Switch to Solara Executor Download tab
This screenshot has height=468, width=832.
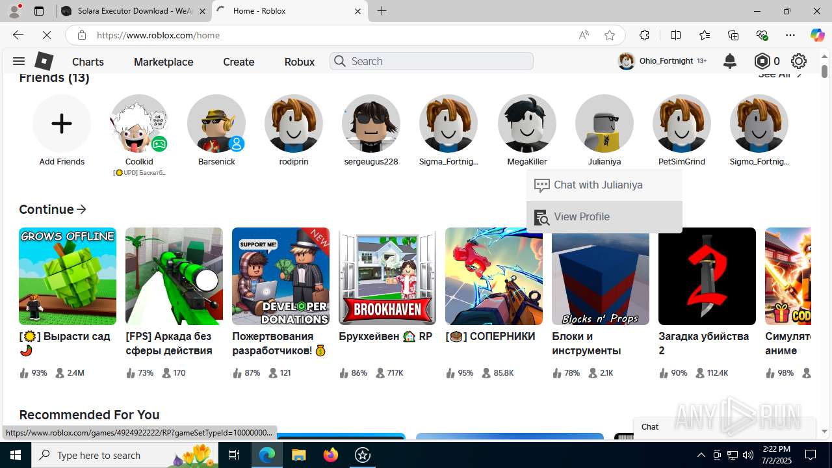(135, 11)
